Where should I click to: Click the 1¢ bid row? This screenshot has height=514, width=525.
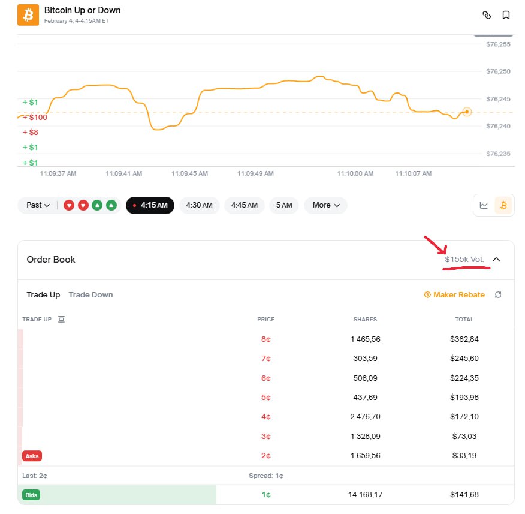(x=265, y=495)
